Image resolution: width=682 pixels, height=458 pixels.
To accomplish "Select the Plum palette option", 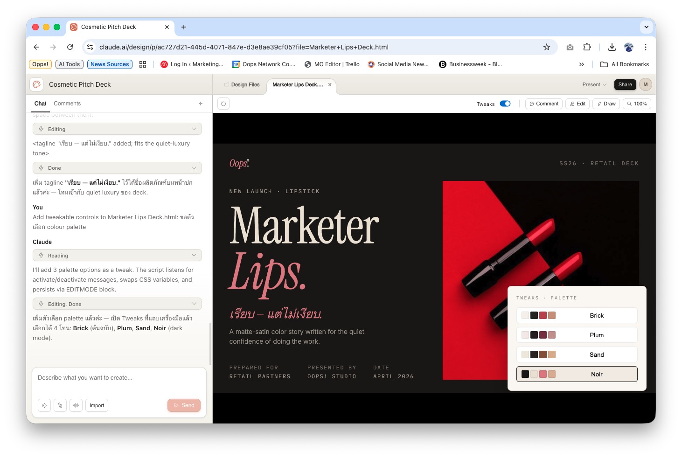I will point(577,335).
